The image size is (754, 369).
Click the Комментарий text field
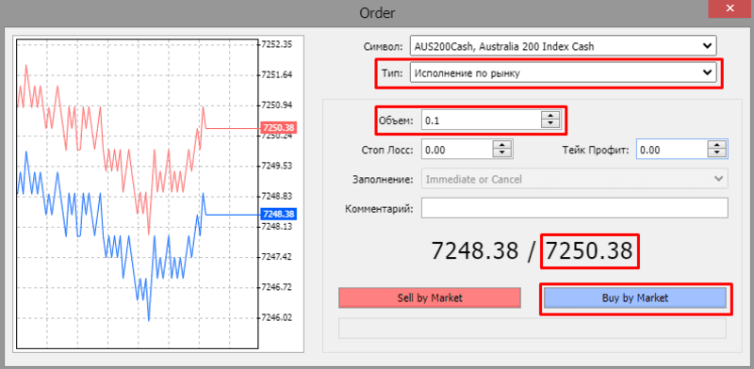(x=575, y=209)
